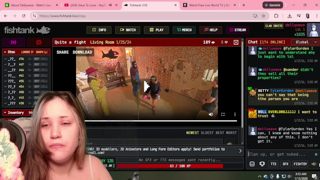Expand the scrolling announcement ticker arrow
The height and width of the screenshot is (180, 320).
240,151
